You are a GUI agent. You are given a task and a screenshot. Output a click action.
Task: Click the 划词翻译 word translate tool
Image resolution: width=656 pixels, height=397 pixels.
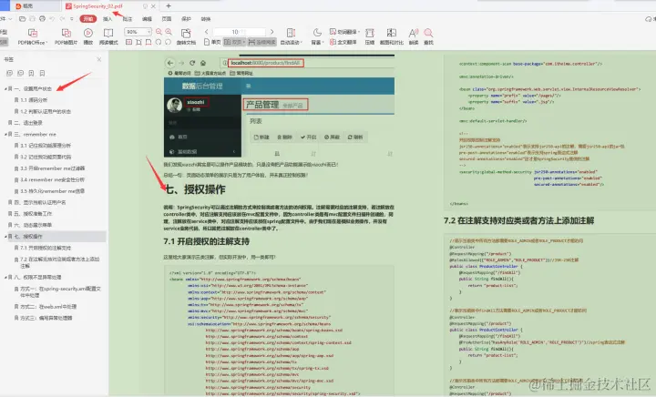coord(344,32)
